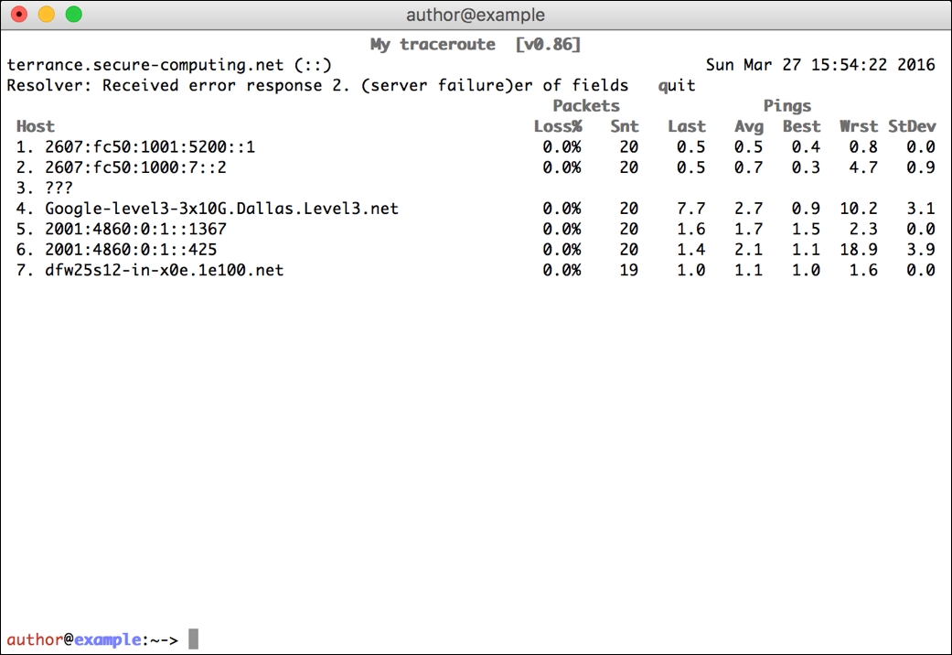This screenshot has width=952, height=655.
Task: Select hop 5 address 2001:4860:0:1::1367
Action: [x=135, y=229]
